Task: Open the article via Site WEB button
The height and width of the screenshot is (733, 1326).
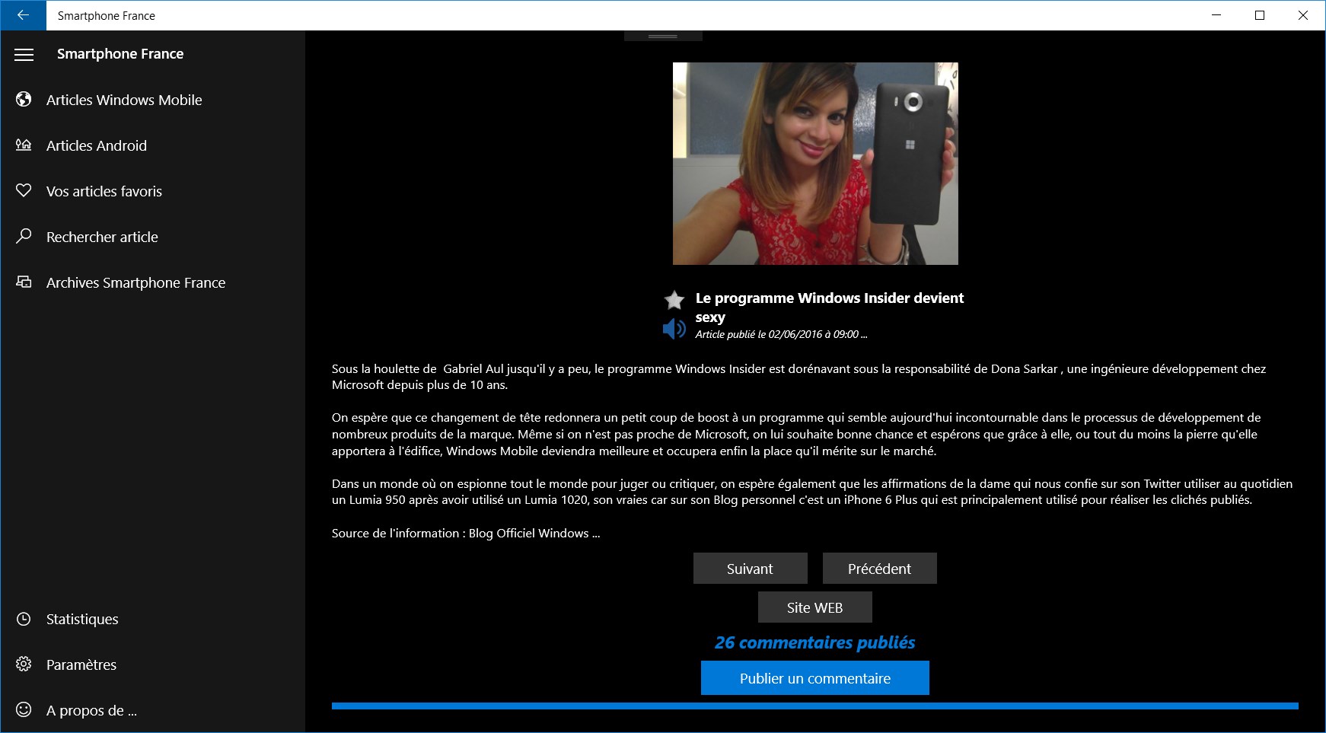Action: [x=815, y=607]
